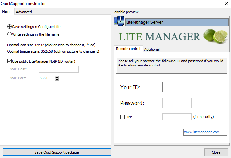Click the LiteManager mouse icon in preview
The width and height of the screenshot is (231, 158).
tap(119, 22)
